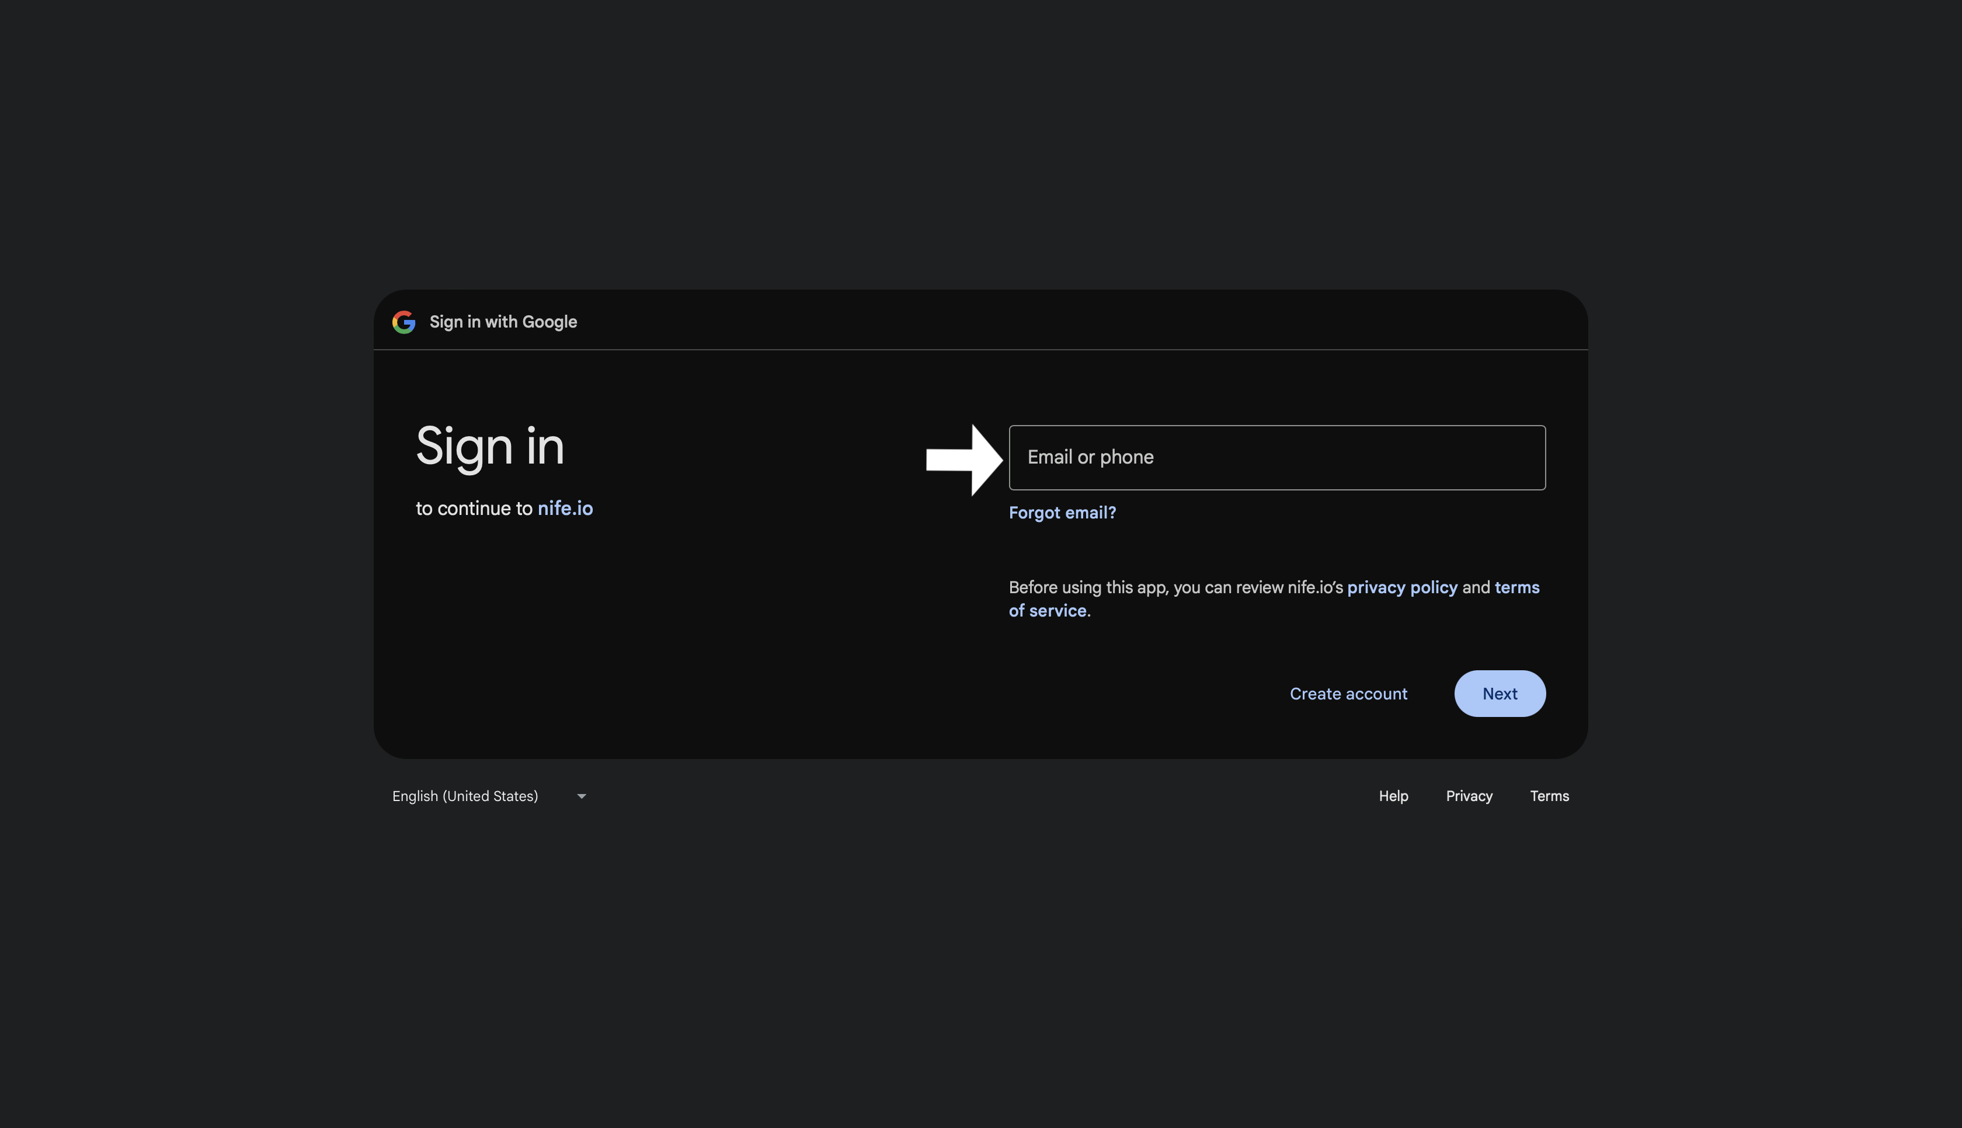Open the privacy policy link
1962x1128 pixels.
click(1401, 587)
